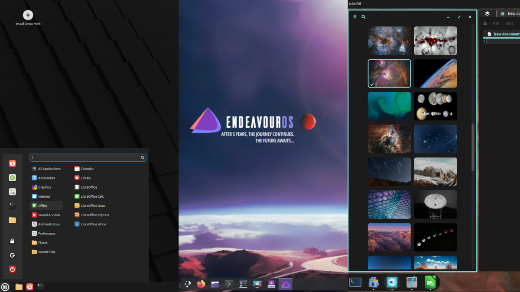Open Firefox from the Mint menu sidebar
520x292 pixels.
(13, 164)
